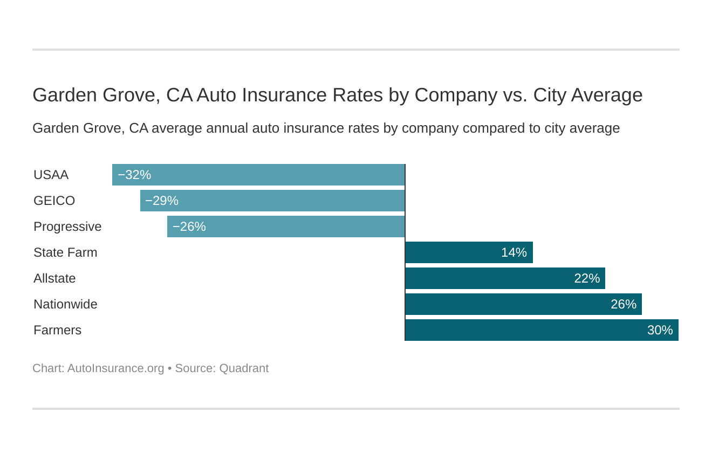Click the Farmers company label
Screen dimensions: 712x453
coord(57,330)
